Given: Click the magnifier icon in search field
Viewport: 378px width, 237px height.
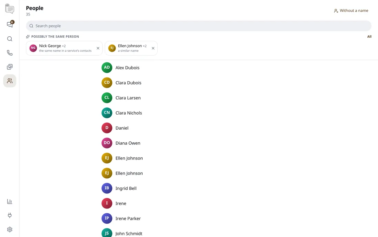Looking at the screenshot, I should (x=31, y=26).
